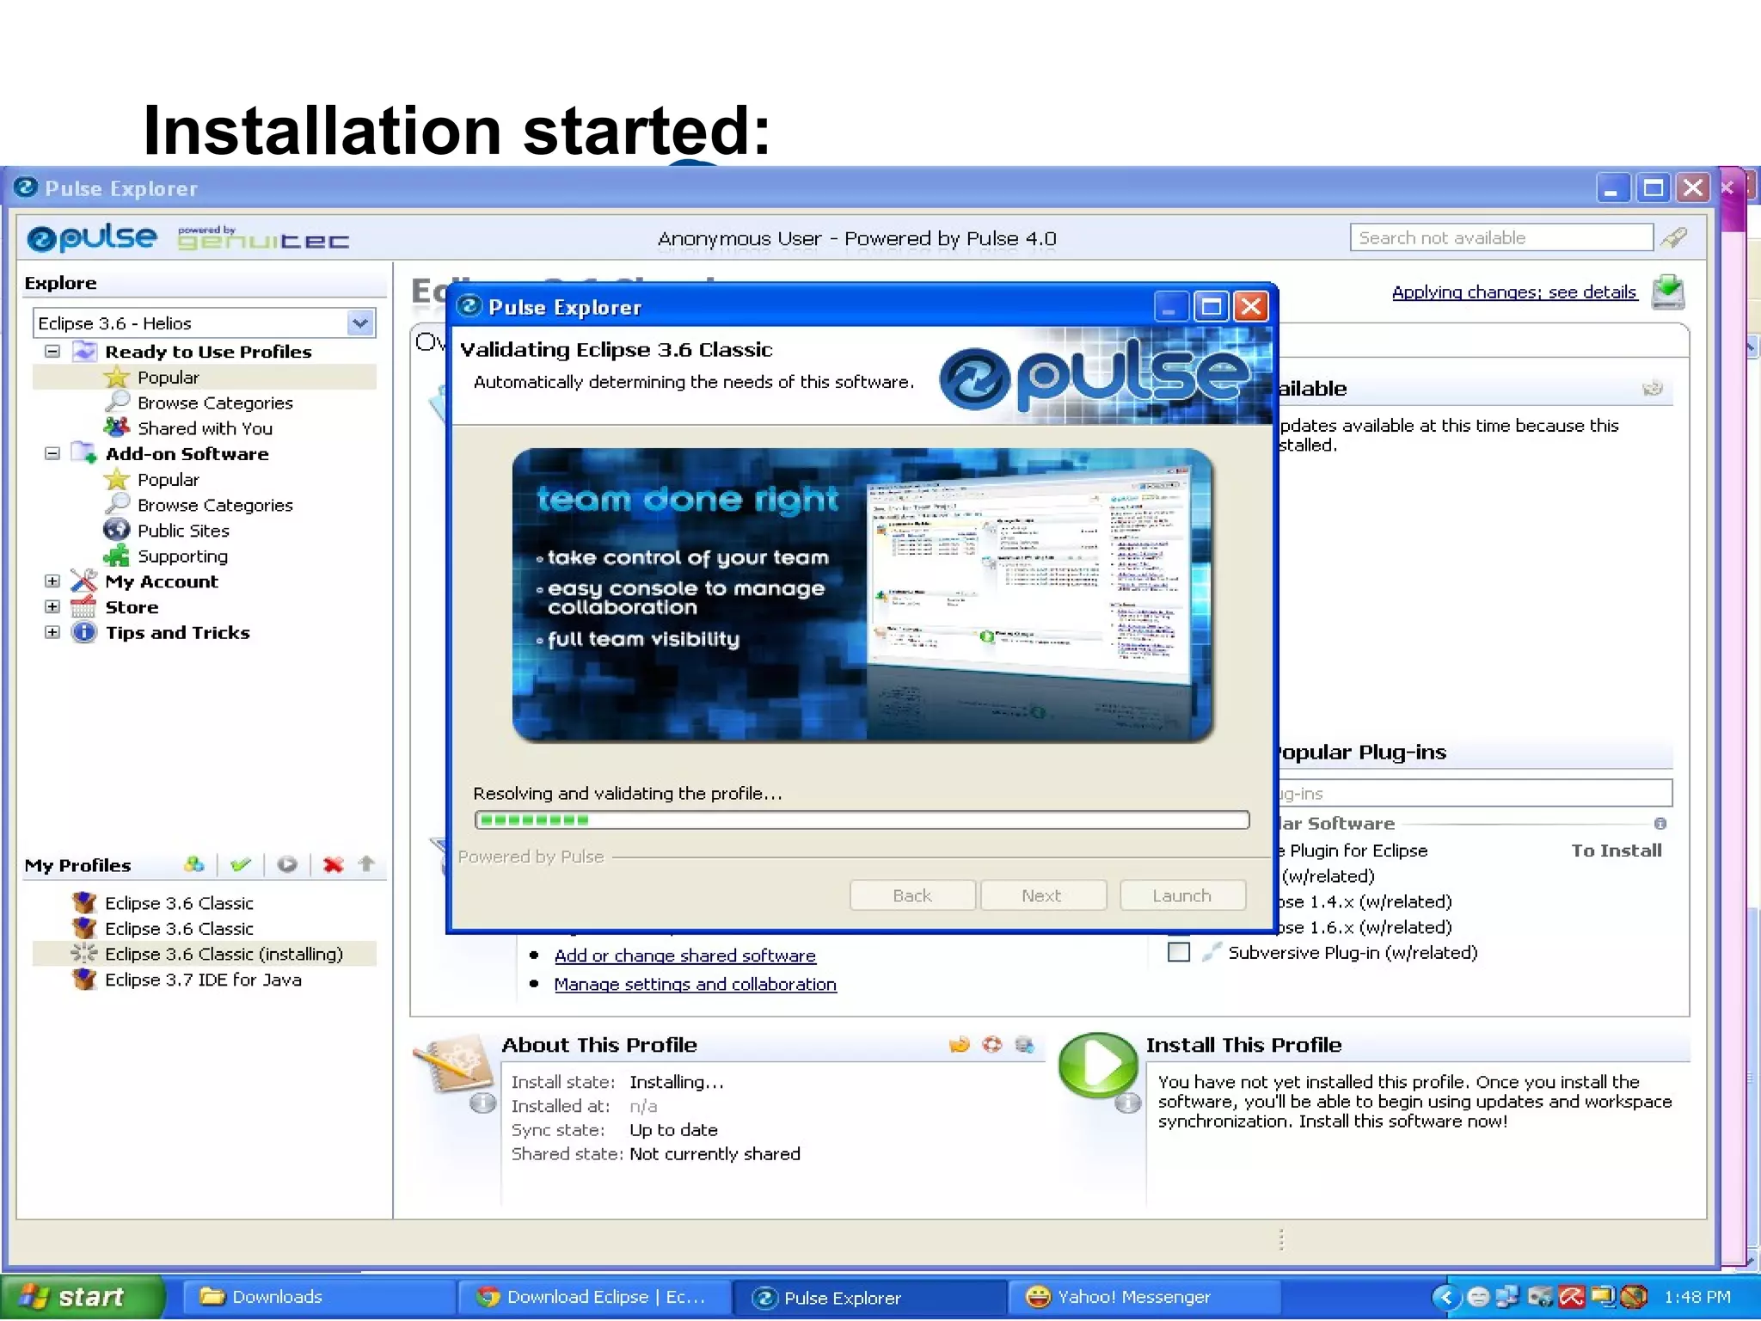The image size is (1761, 1321).
Task: Click the validation progress bar
Action: [x=862, y=820]
